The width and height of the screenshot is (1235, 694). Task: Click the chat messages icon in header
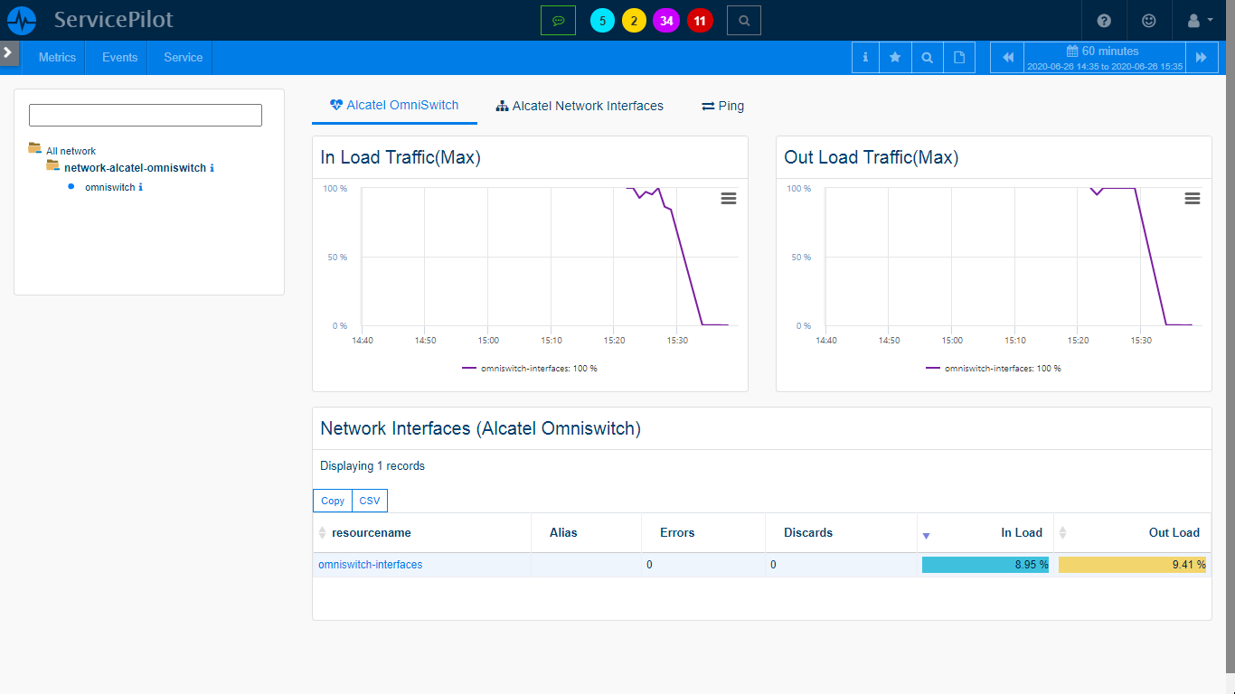[558, 20]
